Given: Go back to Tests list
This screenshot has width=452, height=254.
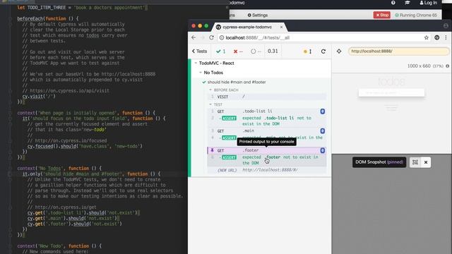Looking at the screenshot, I should tap(199, 52).
